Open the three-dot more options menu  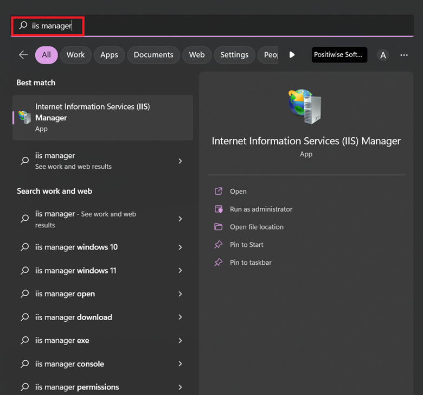click(x=404, y=55)
